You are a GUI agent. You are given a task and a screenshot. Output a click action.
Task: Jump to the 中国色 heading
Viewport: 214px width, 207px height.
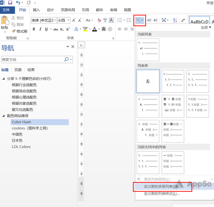click(x=17, y=134)
